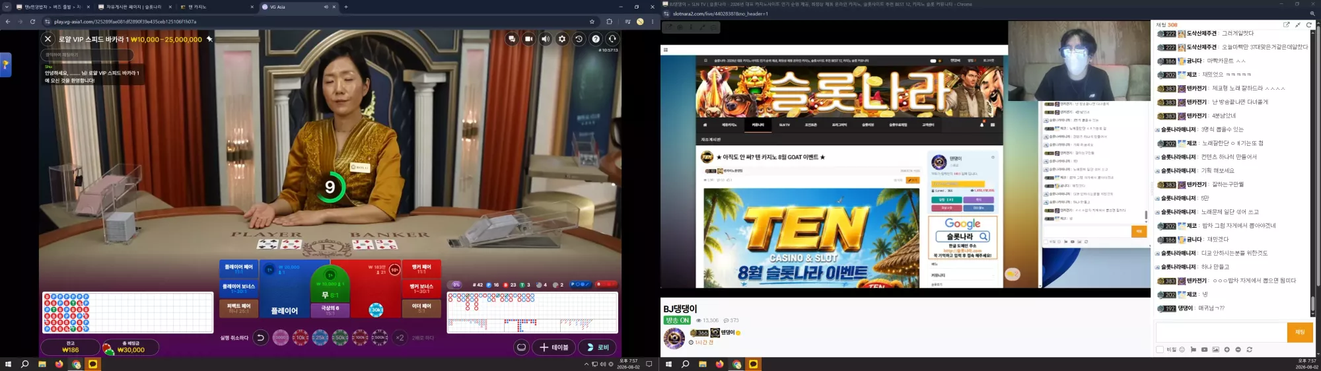
Task: Select the 500k chip
Action: (x=380, y=337)
